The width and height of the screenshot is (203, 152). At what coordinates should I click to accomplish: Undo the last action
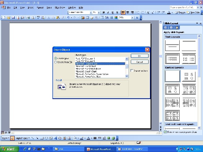click(68, 17)
